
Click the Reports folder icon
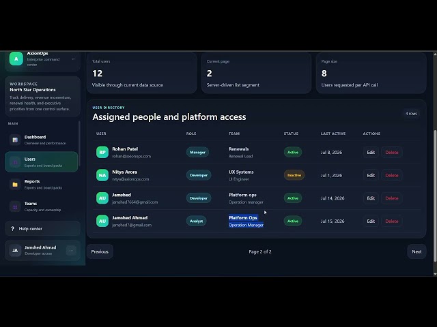coord(15,184)
